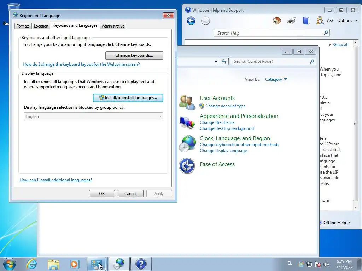This screenshot has height=271, width=362.
Task: Open the View by Category dropdown
Action: (x=276, y=79)
